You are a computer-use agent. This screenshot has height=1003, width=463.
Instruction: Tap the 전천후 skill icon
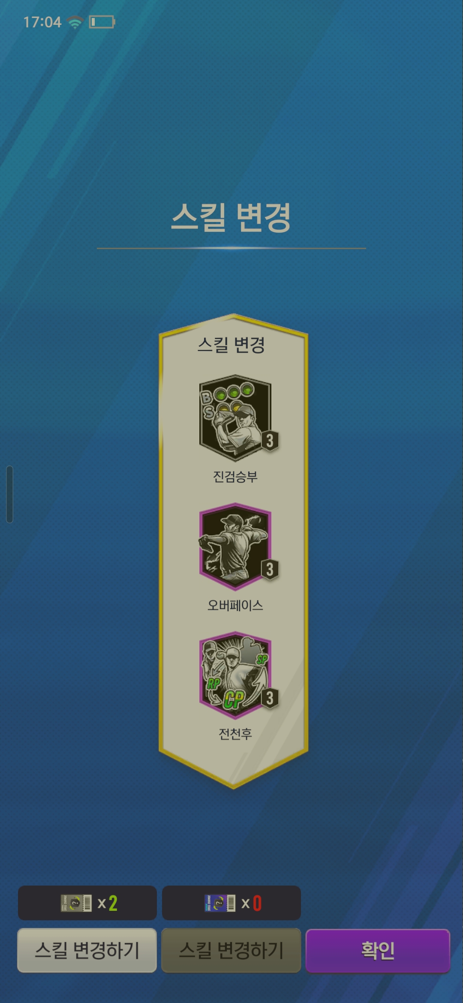pyautogui.click(x=235, y=675)
